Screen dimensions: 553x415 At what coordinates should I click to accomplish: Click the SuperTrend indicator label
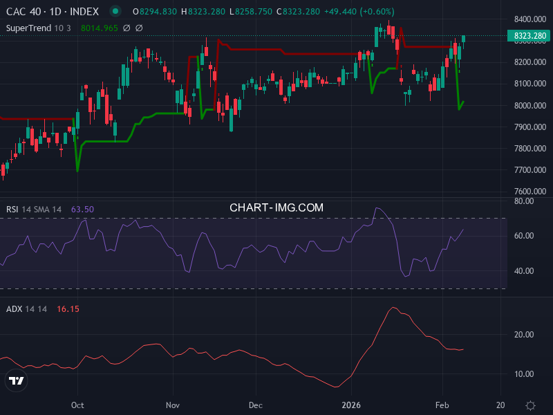[28, 28]
